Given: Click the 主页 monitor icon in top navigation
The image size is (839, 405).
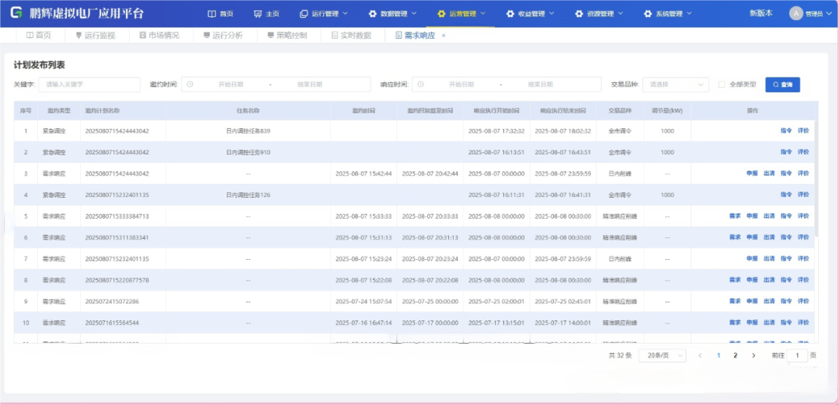Looking at the screenshot, I should [258, 14].
